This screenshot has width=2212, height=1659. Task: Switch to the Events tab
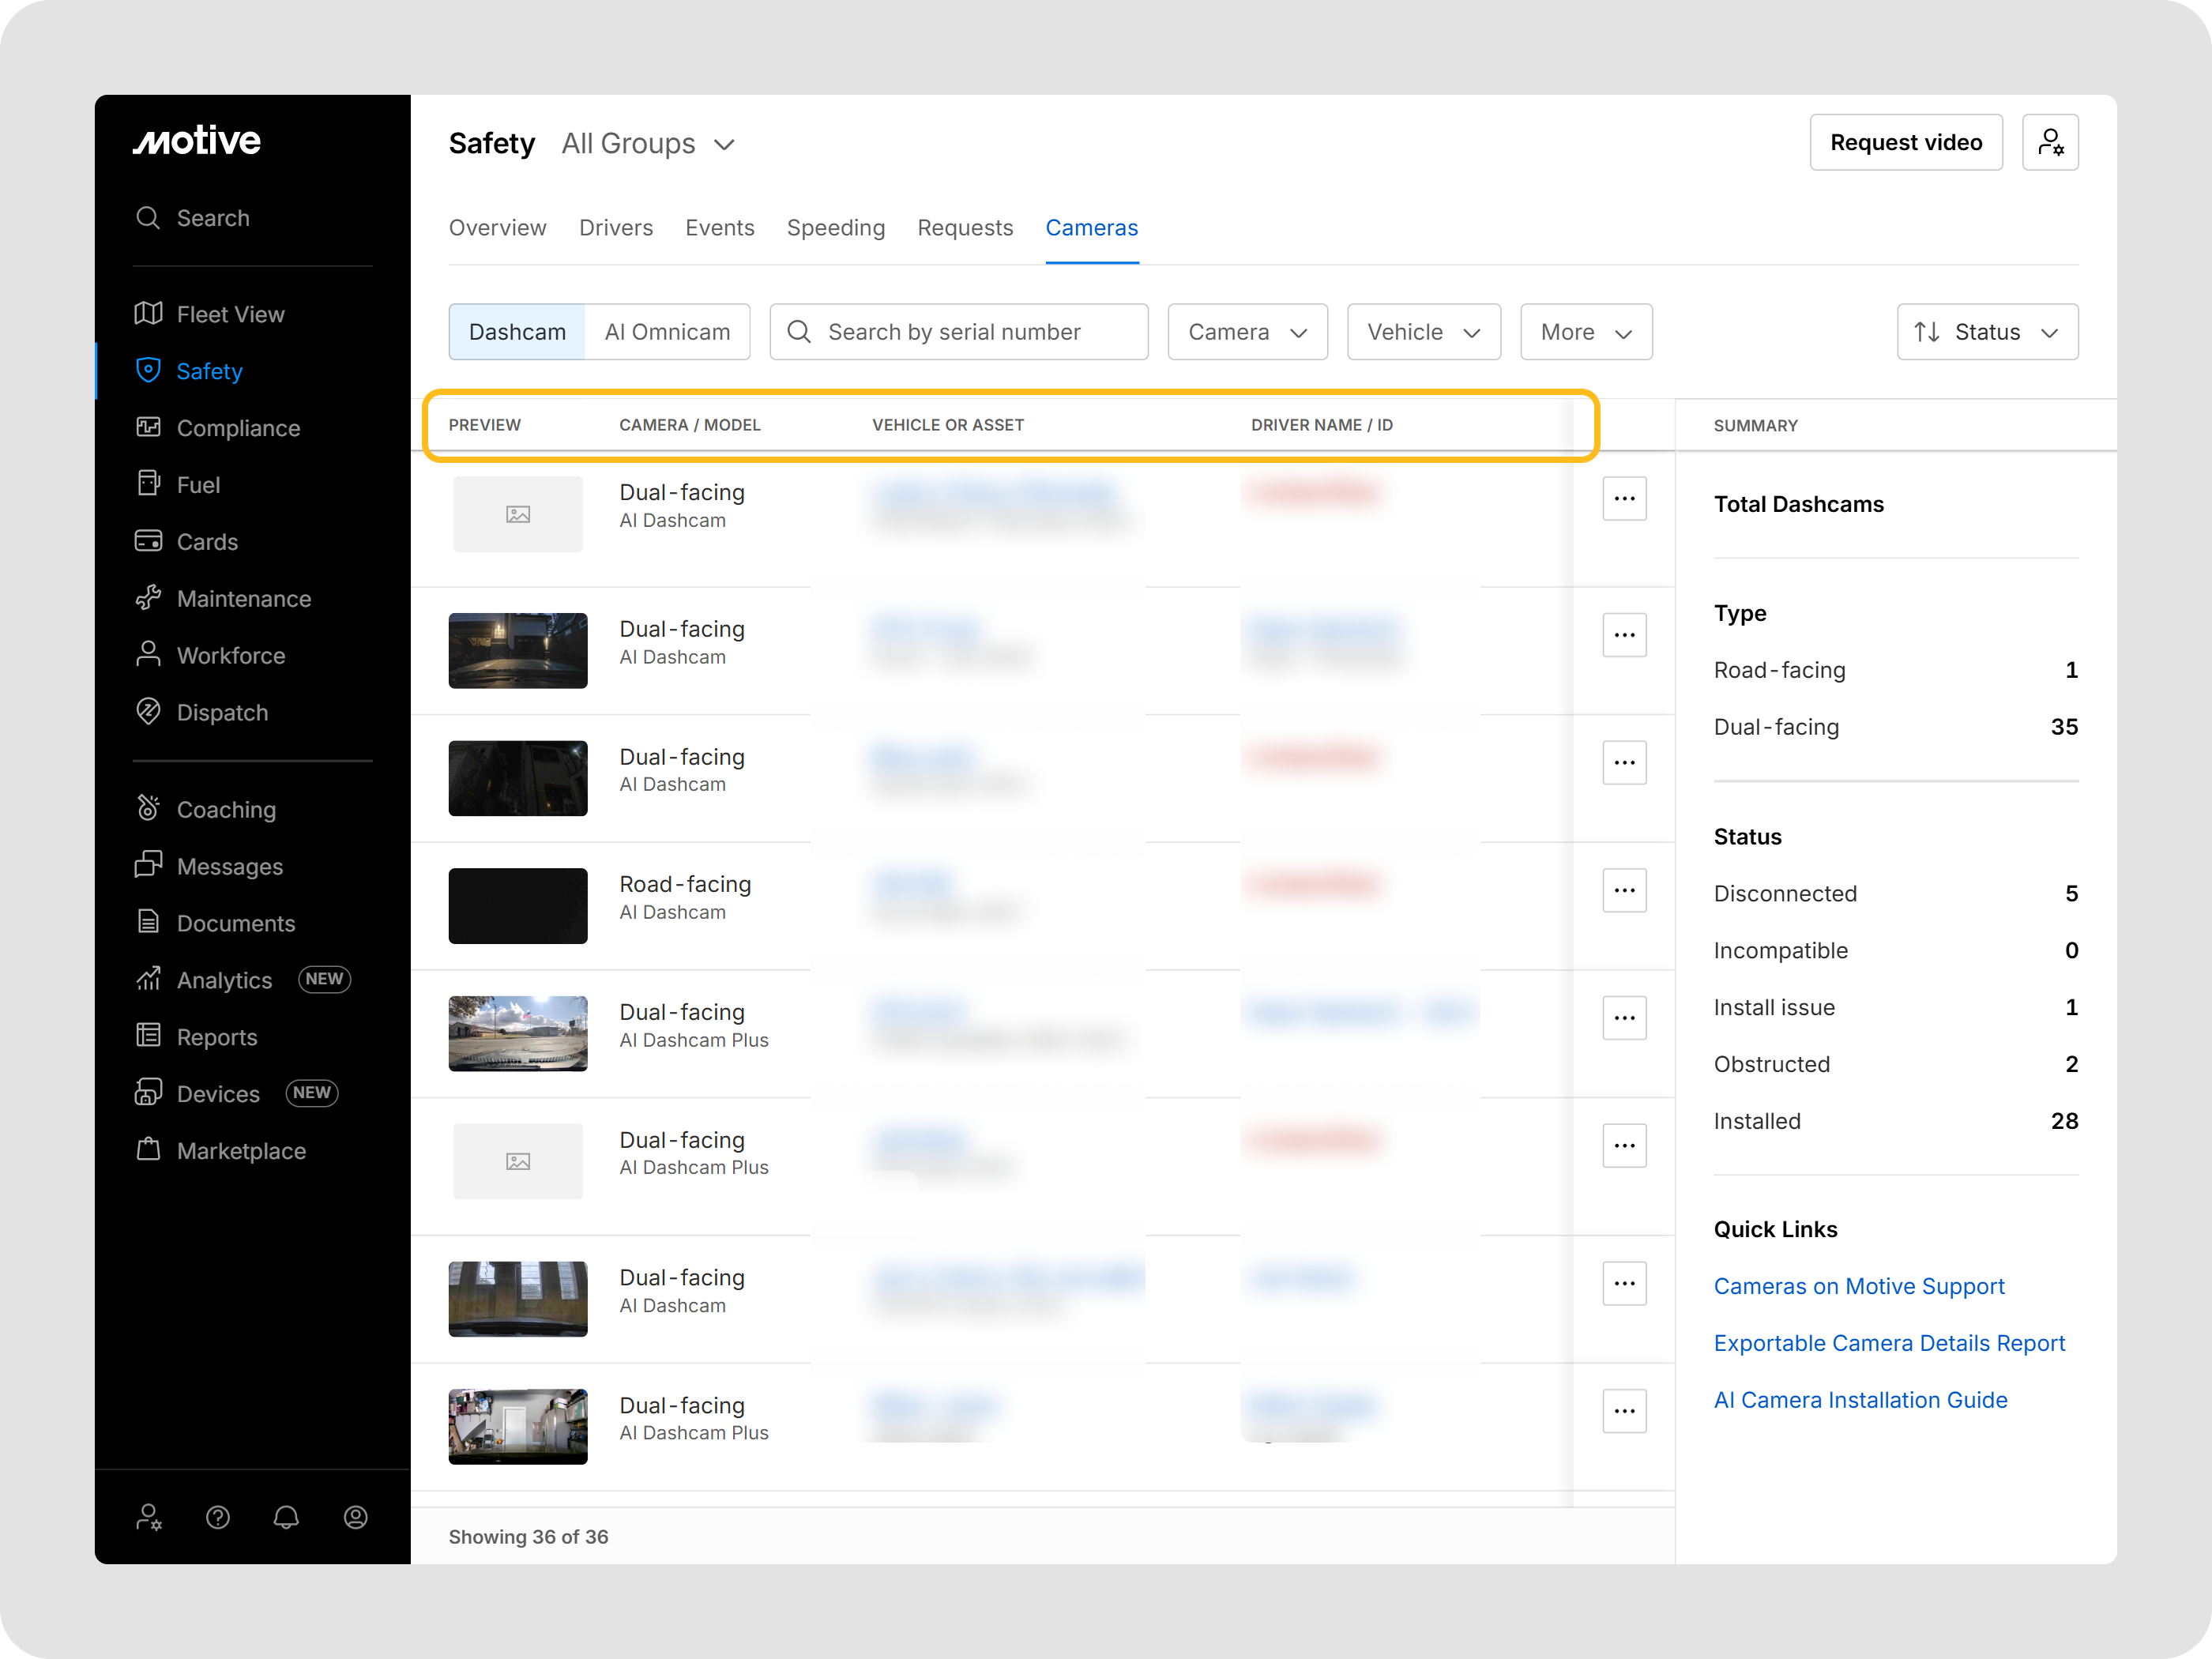pyautogui.click(x=719, y=228)
